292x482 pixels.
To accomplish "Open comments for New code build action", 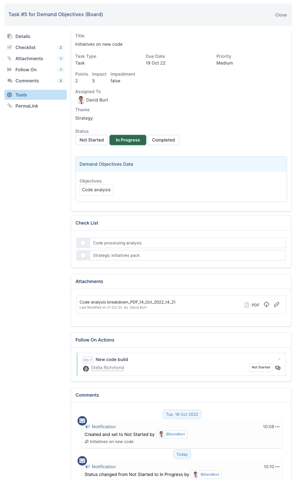I will [x=278, y=368].
